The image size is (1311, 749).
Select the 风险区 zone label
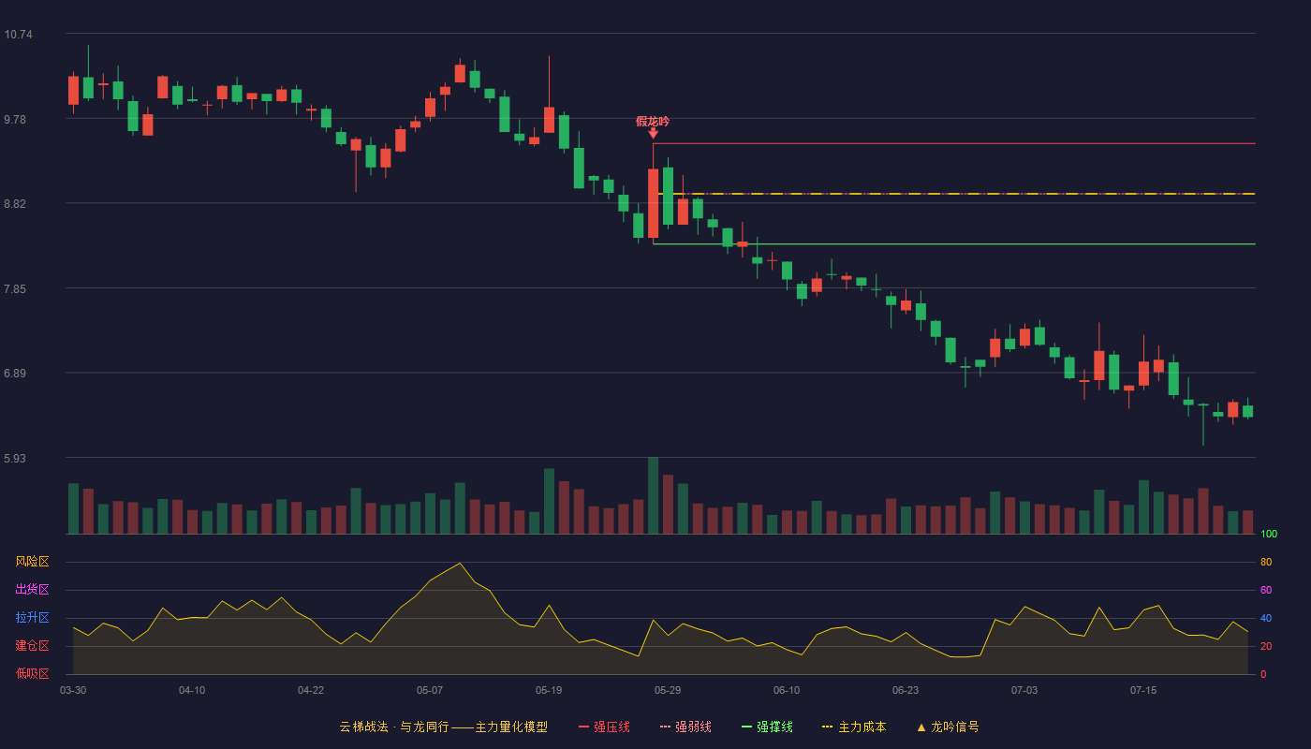33,562
